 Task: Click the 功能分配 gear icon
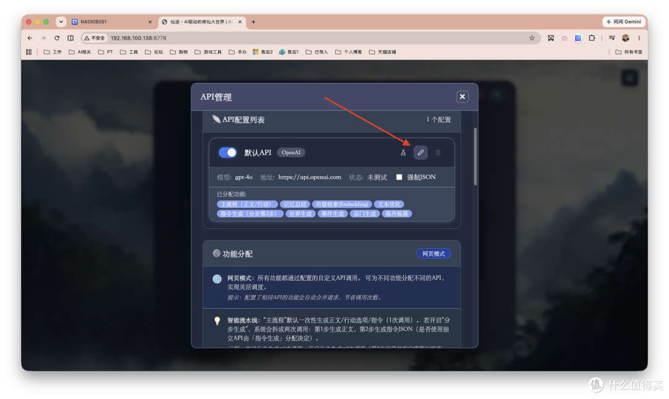click(216, 253)
